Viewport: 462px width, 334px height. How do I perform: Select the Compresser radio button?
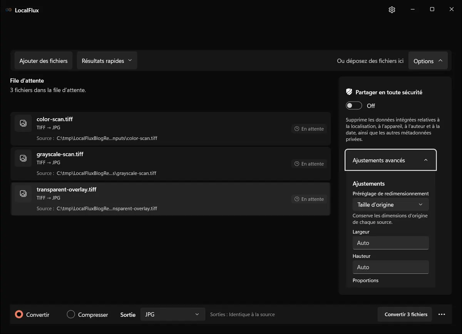(71, 314)
